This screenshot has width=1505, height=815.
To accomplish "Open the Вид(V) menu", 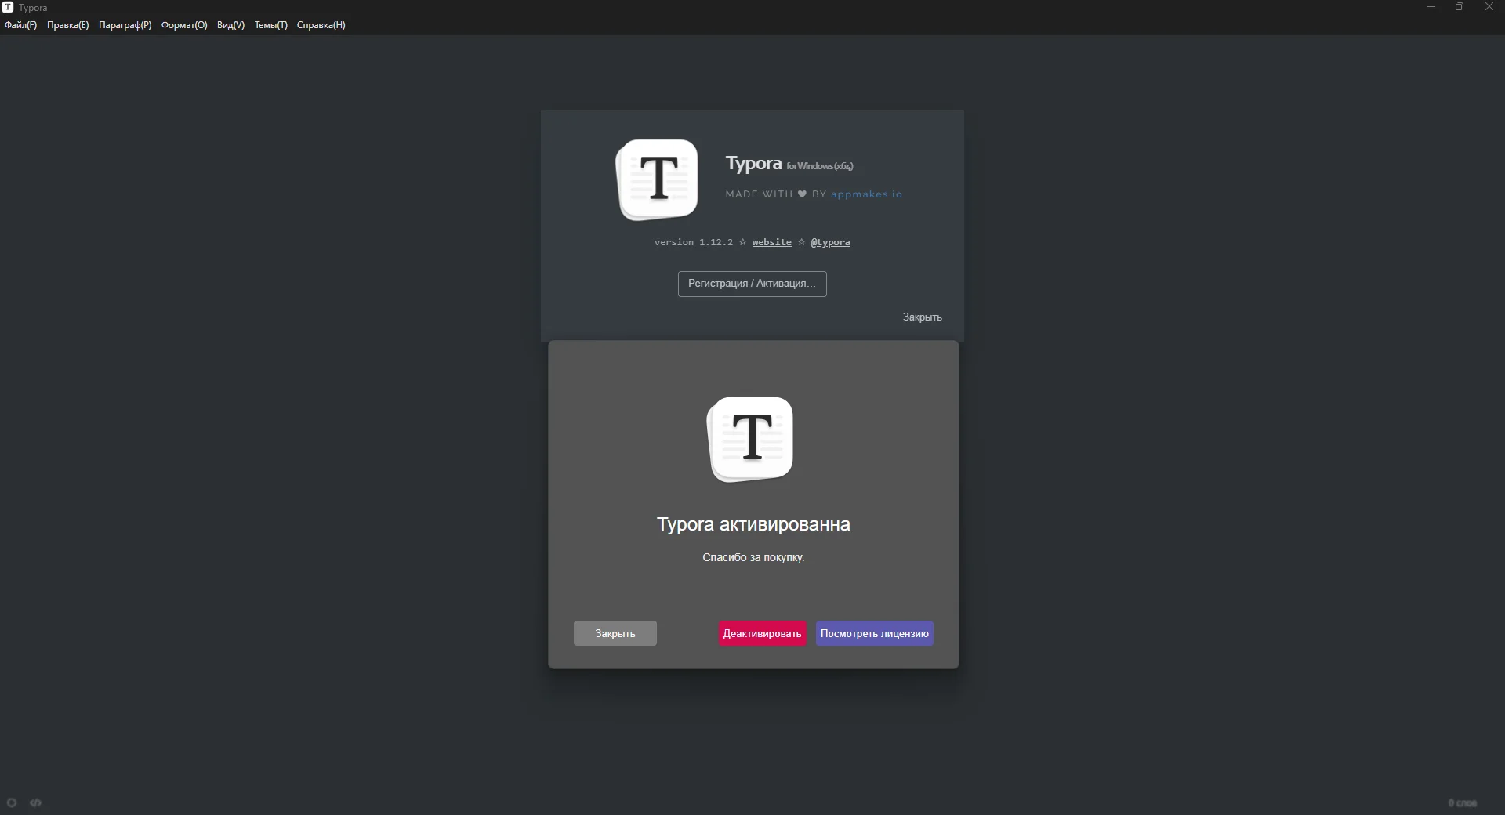I will [x=230, y=25].
